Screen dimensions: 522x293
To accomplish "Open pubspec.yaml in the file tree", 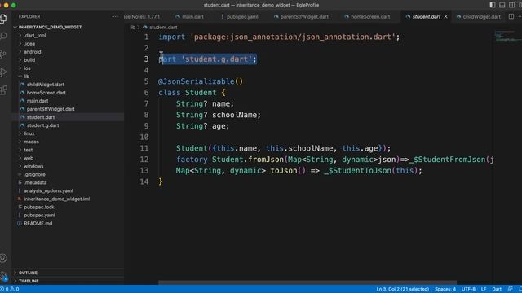I will click(x=39, y=215).
